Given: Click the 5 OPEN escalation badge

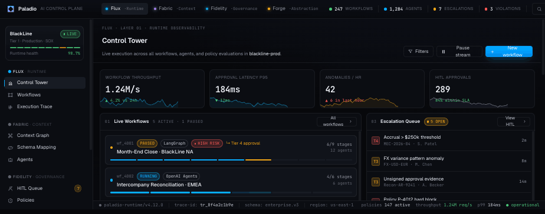Looking at the screenshot, I should coord(436,122).
